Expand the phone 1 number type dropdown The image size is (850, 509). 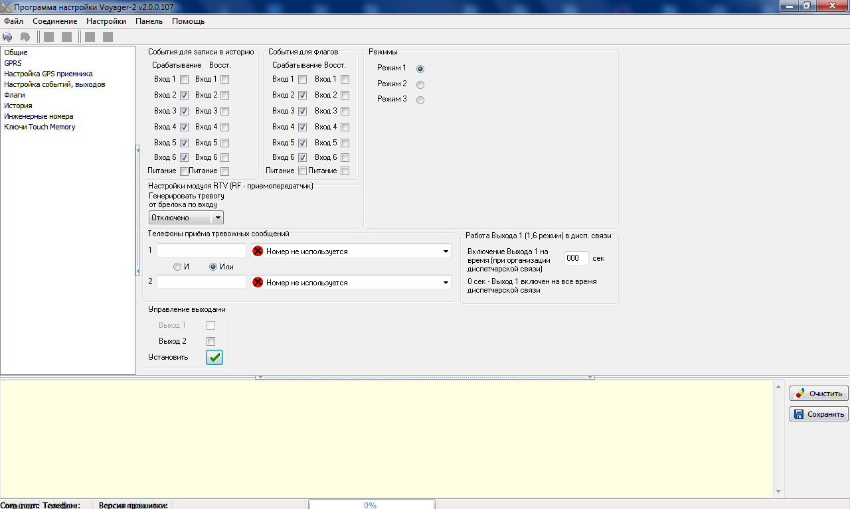pos(445,252)
